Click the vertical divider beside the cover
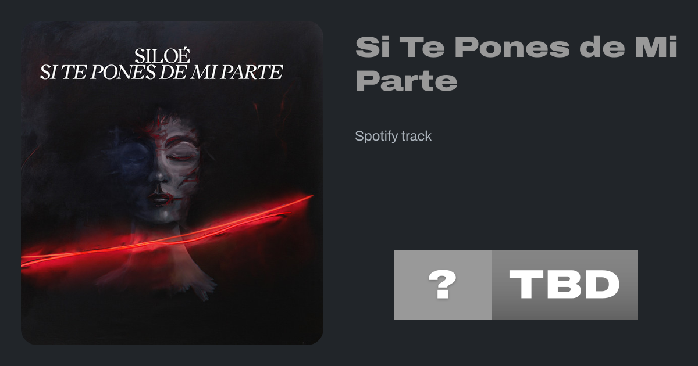 point(339,182)
